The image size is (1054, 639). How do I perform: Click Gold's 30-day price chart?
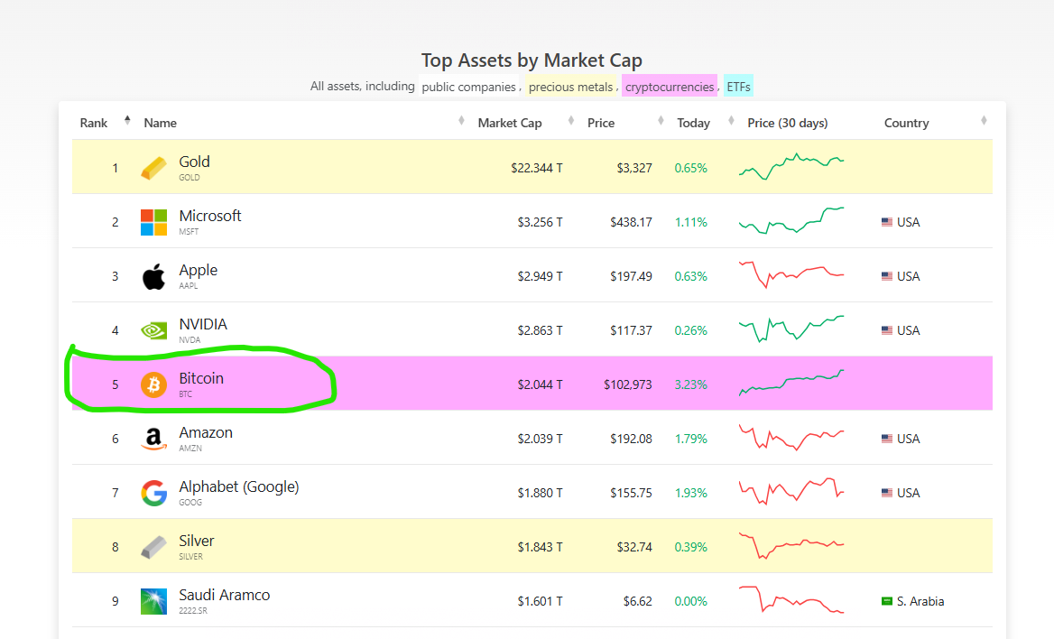[791, 166]
